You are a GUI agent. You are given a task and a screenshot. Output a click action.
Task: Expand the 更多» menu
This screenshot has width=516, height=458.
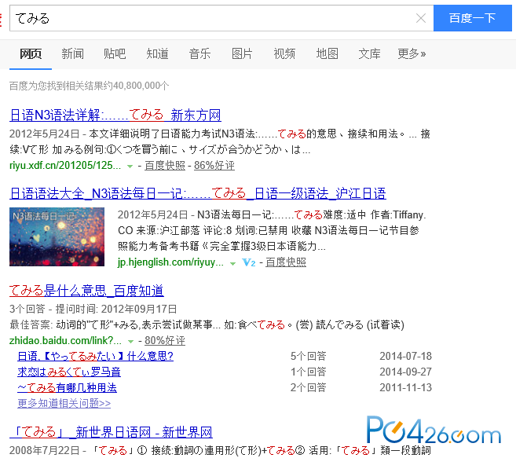(412, 53)
